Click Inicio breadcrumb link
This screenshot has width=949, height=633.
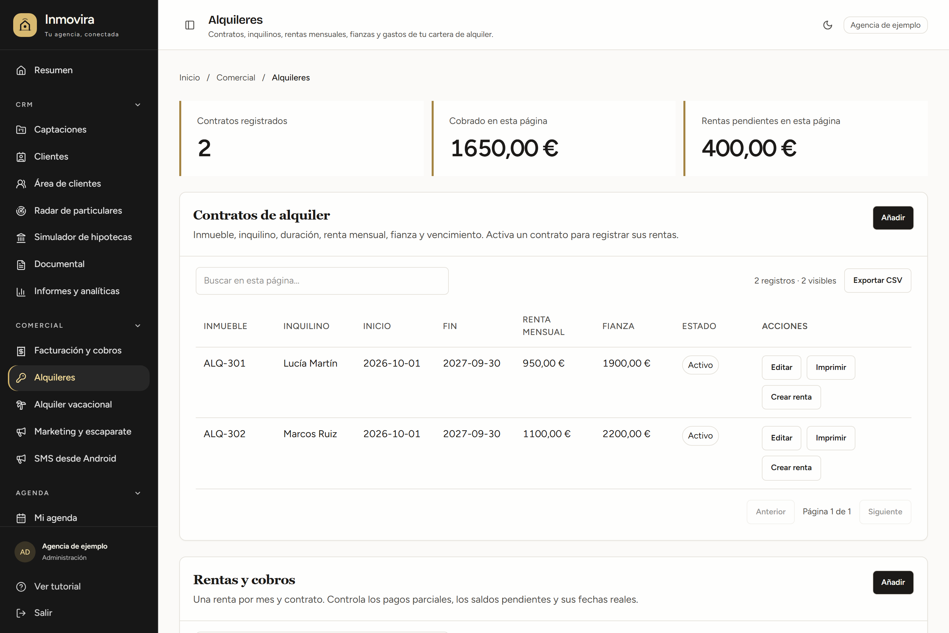point(189,77)
